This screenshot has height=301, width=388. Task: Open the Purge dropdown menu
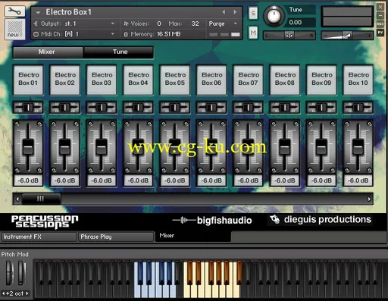coord(223,24)
